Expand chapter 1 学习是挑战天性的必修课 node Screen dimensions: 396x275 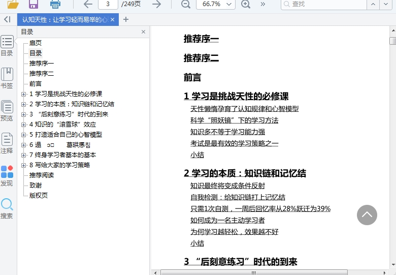23,94
